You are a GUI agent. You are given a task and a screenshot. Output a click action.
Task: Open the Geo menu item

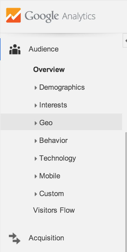pos(61,122)
